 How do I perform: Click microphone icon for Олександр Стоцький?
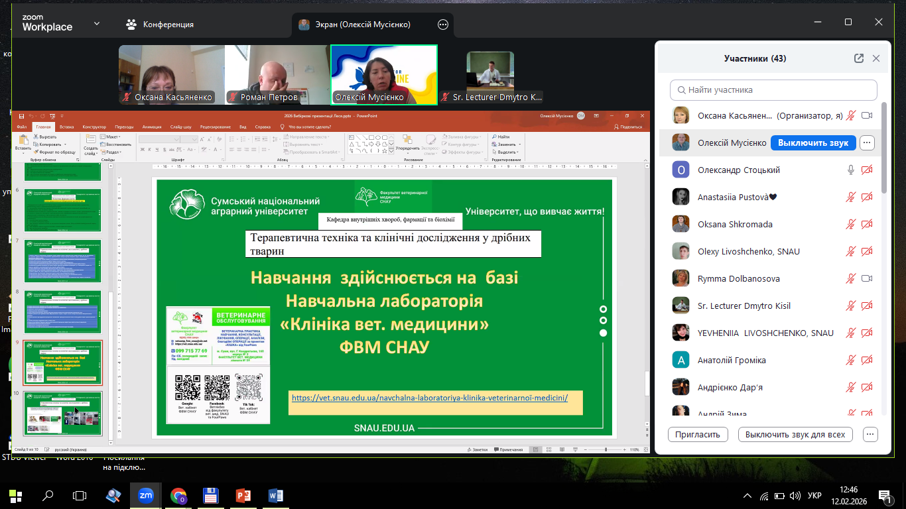(851, 170)
